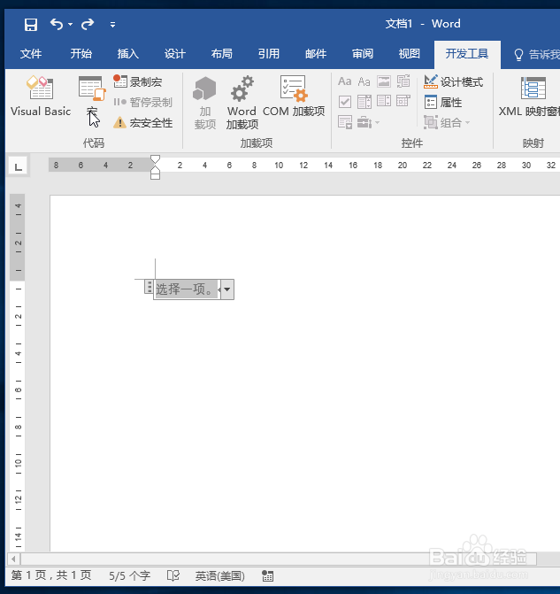The height and width of the screenshot is (594, 560).
Task: Click the Redo arrow
Action: tap(88, 24)
